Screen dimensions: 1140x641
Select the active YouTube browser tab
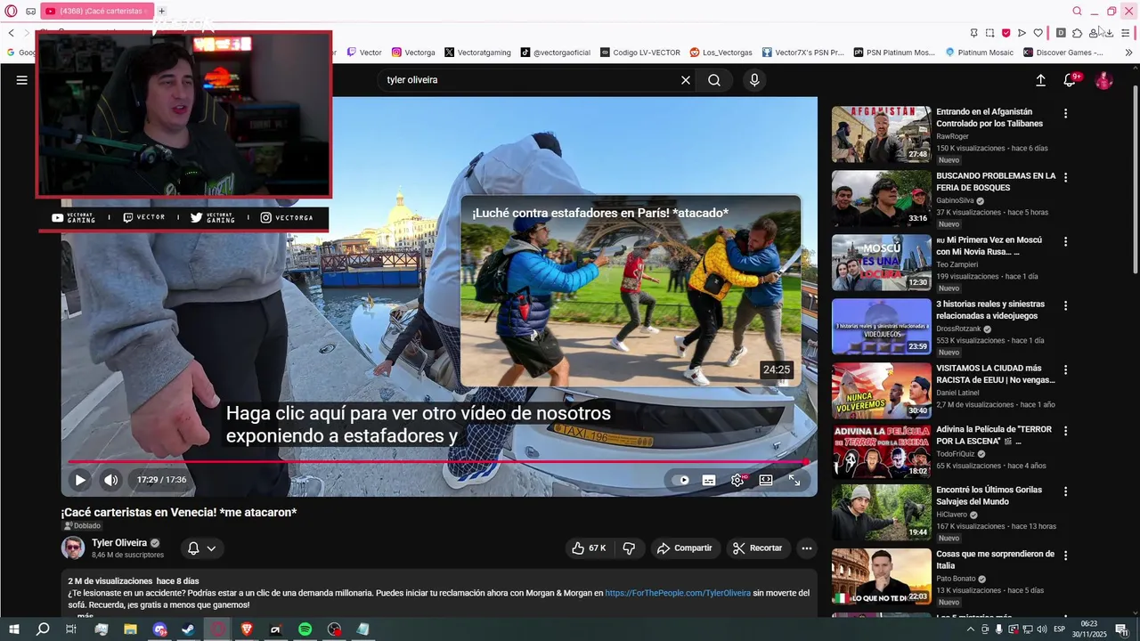coord(98,11)
